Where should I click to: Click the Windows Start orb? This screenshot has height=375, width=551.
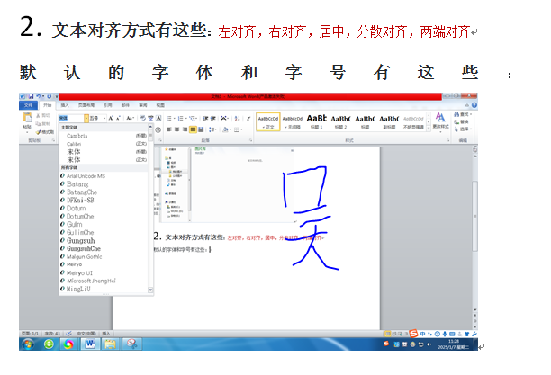(28, 344)
